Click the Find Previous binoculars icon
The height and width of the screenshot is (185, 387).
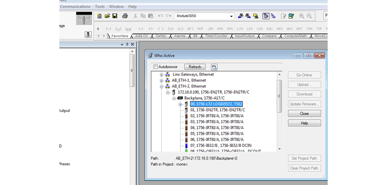click(240, 16)
